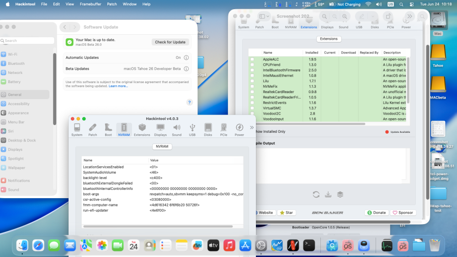Open the System tab icon in Hackintool v4.0.3
The height and width of the screenshot is (257, 457).
pos(77,127)
